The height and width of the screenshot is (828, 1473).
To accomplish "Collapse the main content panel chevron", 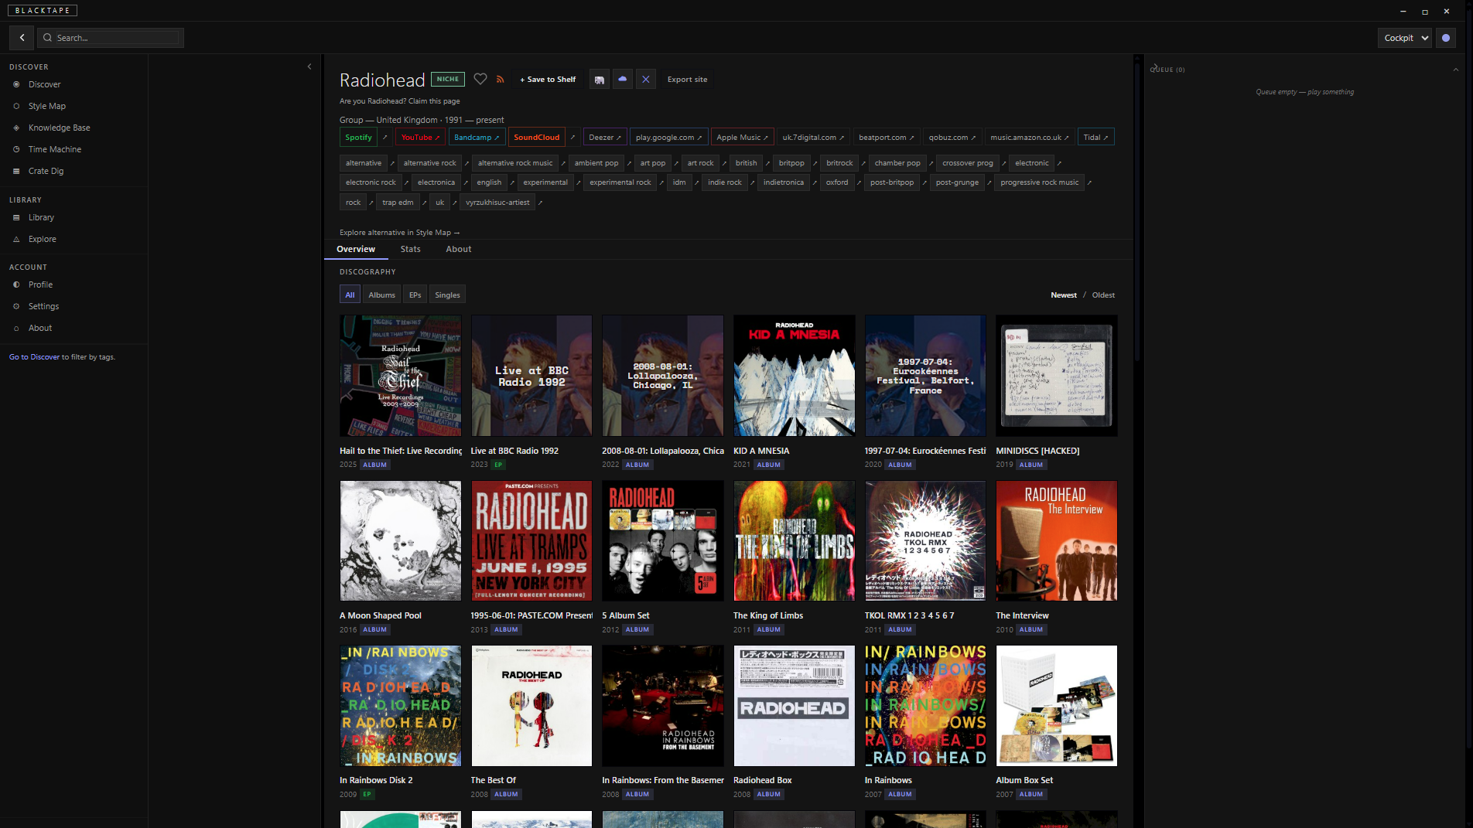I will [x=309, y=66].
